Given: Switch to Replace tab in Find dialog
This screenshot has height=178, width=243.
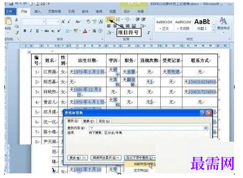Looking at the screenshot, I should click(88, 121).
